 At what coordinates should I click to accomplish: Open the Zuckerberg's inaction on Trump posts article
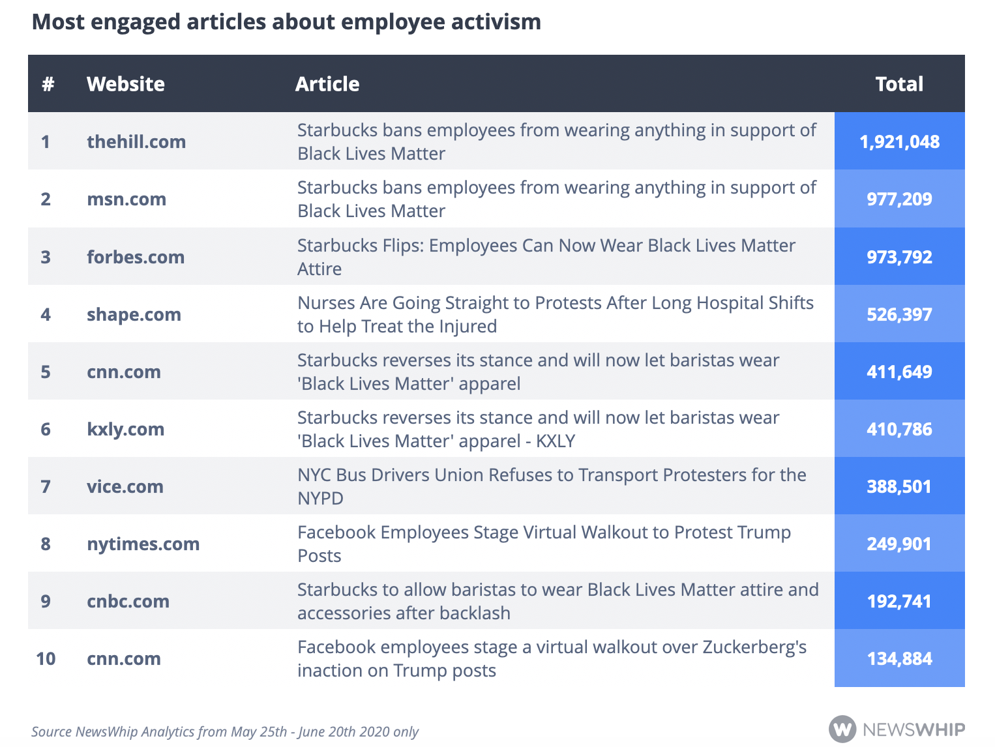[x=552, y=658]
